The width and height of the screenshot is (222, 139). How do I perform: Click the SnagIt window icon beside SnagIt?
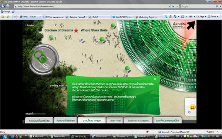point(13,11)
